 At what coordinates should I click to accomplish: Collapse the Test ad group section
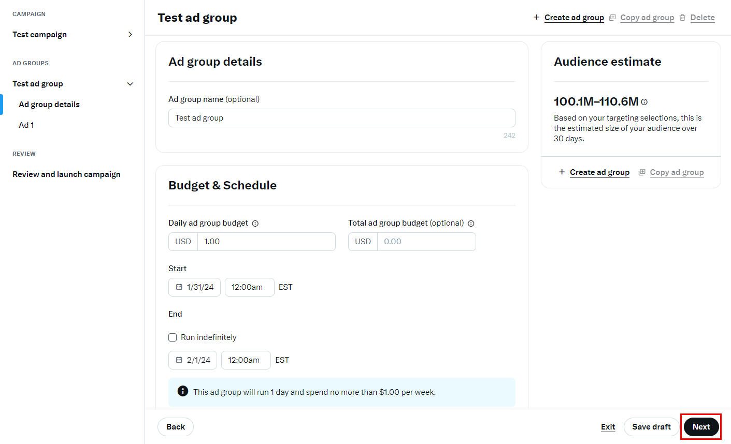point(130,84)
